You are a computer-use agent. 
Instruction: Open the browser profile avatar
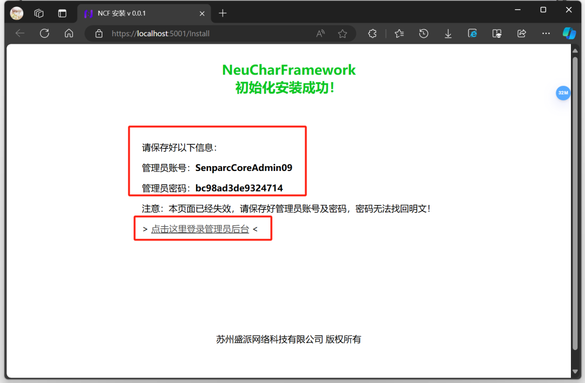coord(16,14)
